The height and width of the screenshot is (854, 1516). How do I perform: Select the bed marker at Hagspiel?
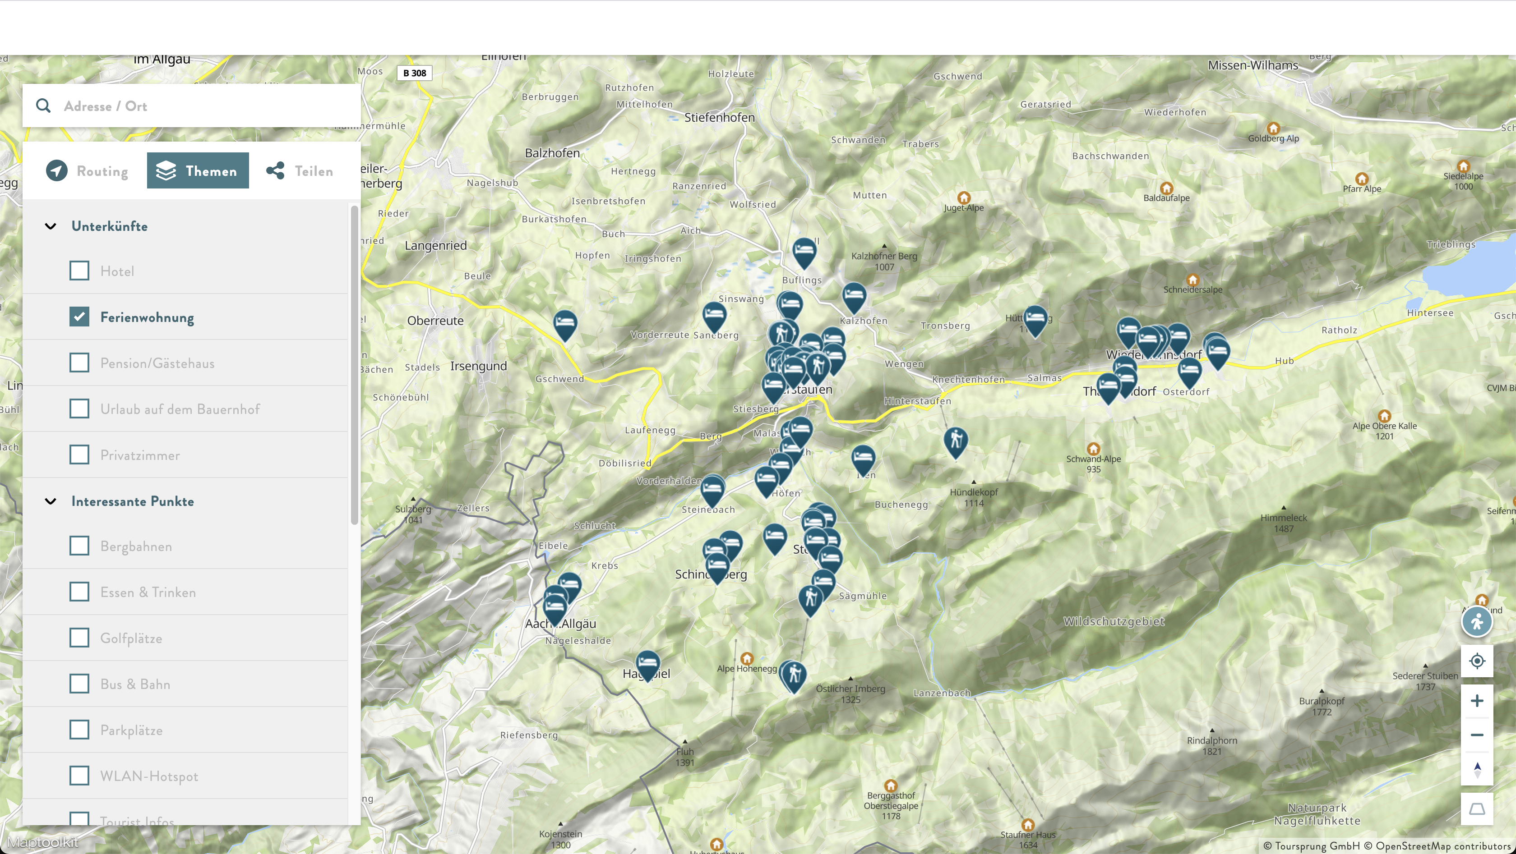pos(648,666)
